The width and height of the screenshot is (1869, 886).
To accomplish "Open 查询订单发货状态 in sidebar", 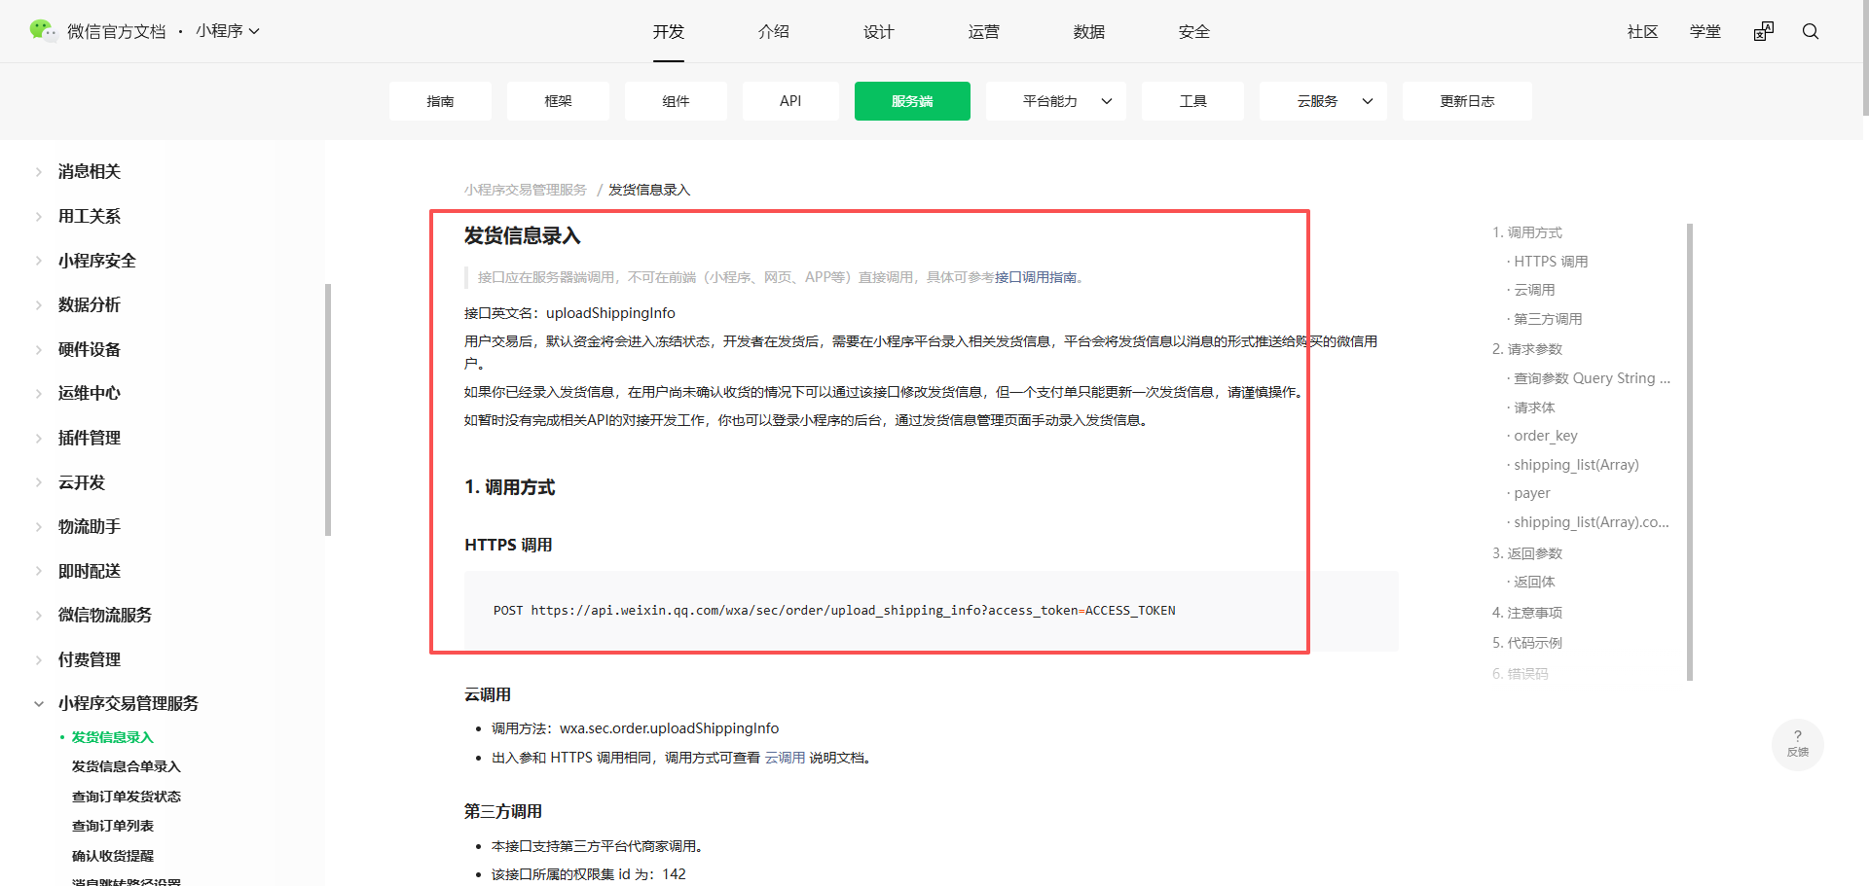I will pos(127,797).
